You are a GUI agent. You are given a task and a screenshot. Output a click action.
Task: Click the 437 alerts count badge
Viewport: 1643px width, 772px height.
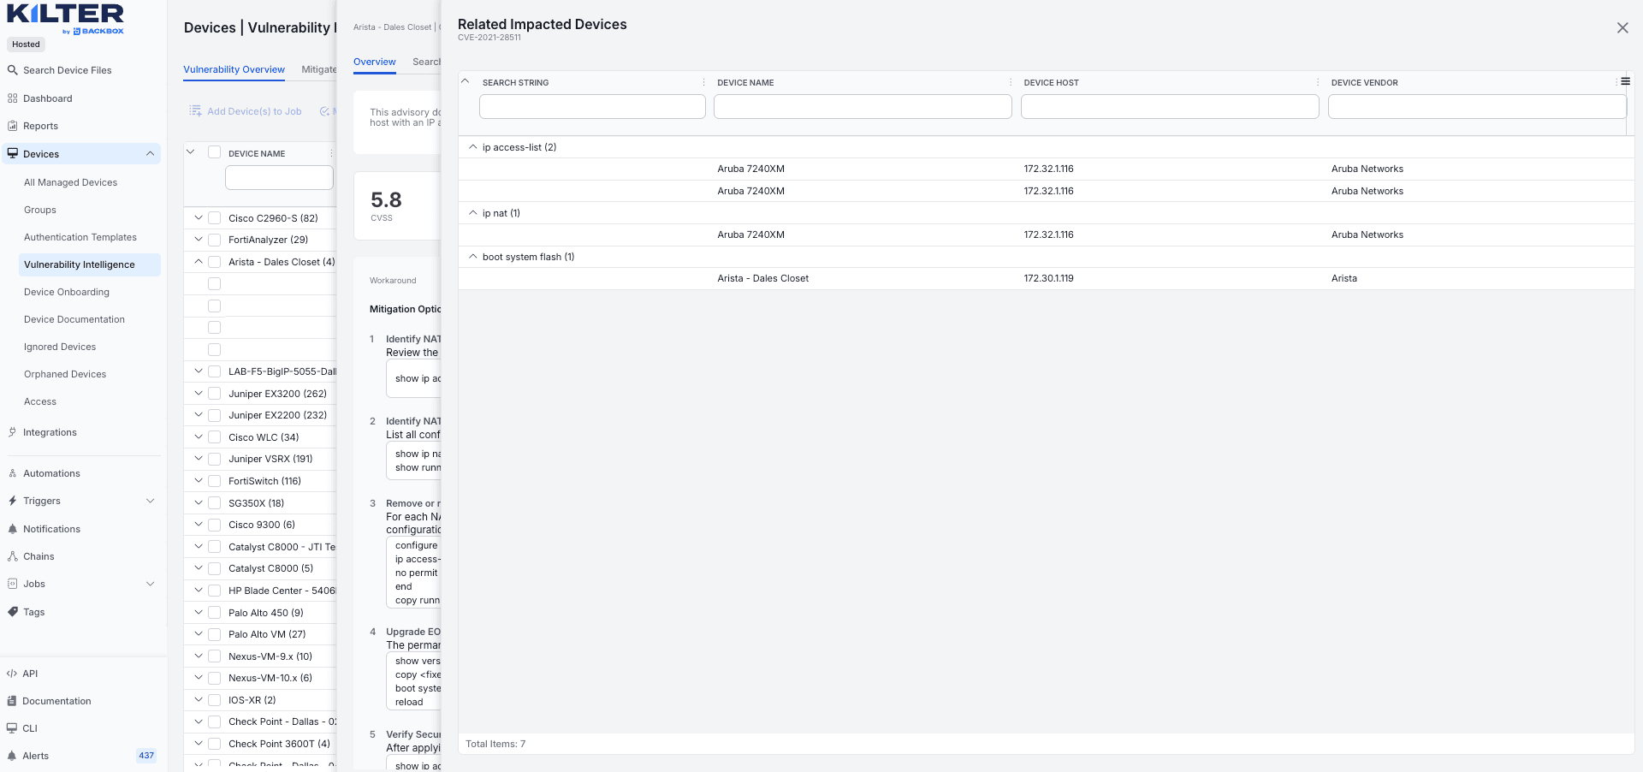click(x=146, y=756)
